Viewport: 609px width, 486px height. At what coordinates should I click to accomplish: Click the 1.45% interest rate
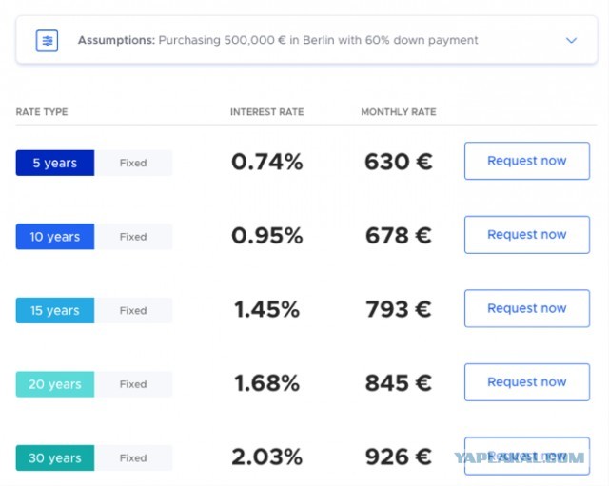tap(266, 309)
